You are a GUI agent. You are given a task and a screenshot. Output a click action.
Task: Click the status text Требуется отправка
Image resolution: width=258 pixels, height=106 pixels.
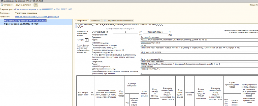[x=26, y=13]
